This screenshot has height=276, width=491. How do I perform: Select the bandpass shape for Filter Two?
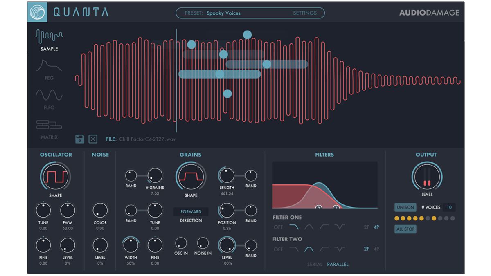[309, 249]
